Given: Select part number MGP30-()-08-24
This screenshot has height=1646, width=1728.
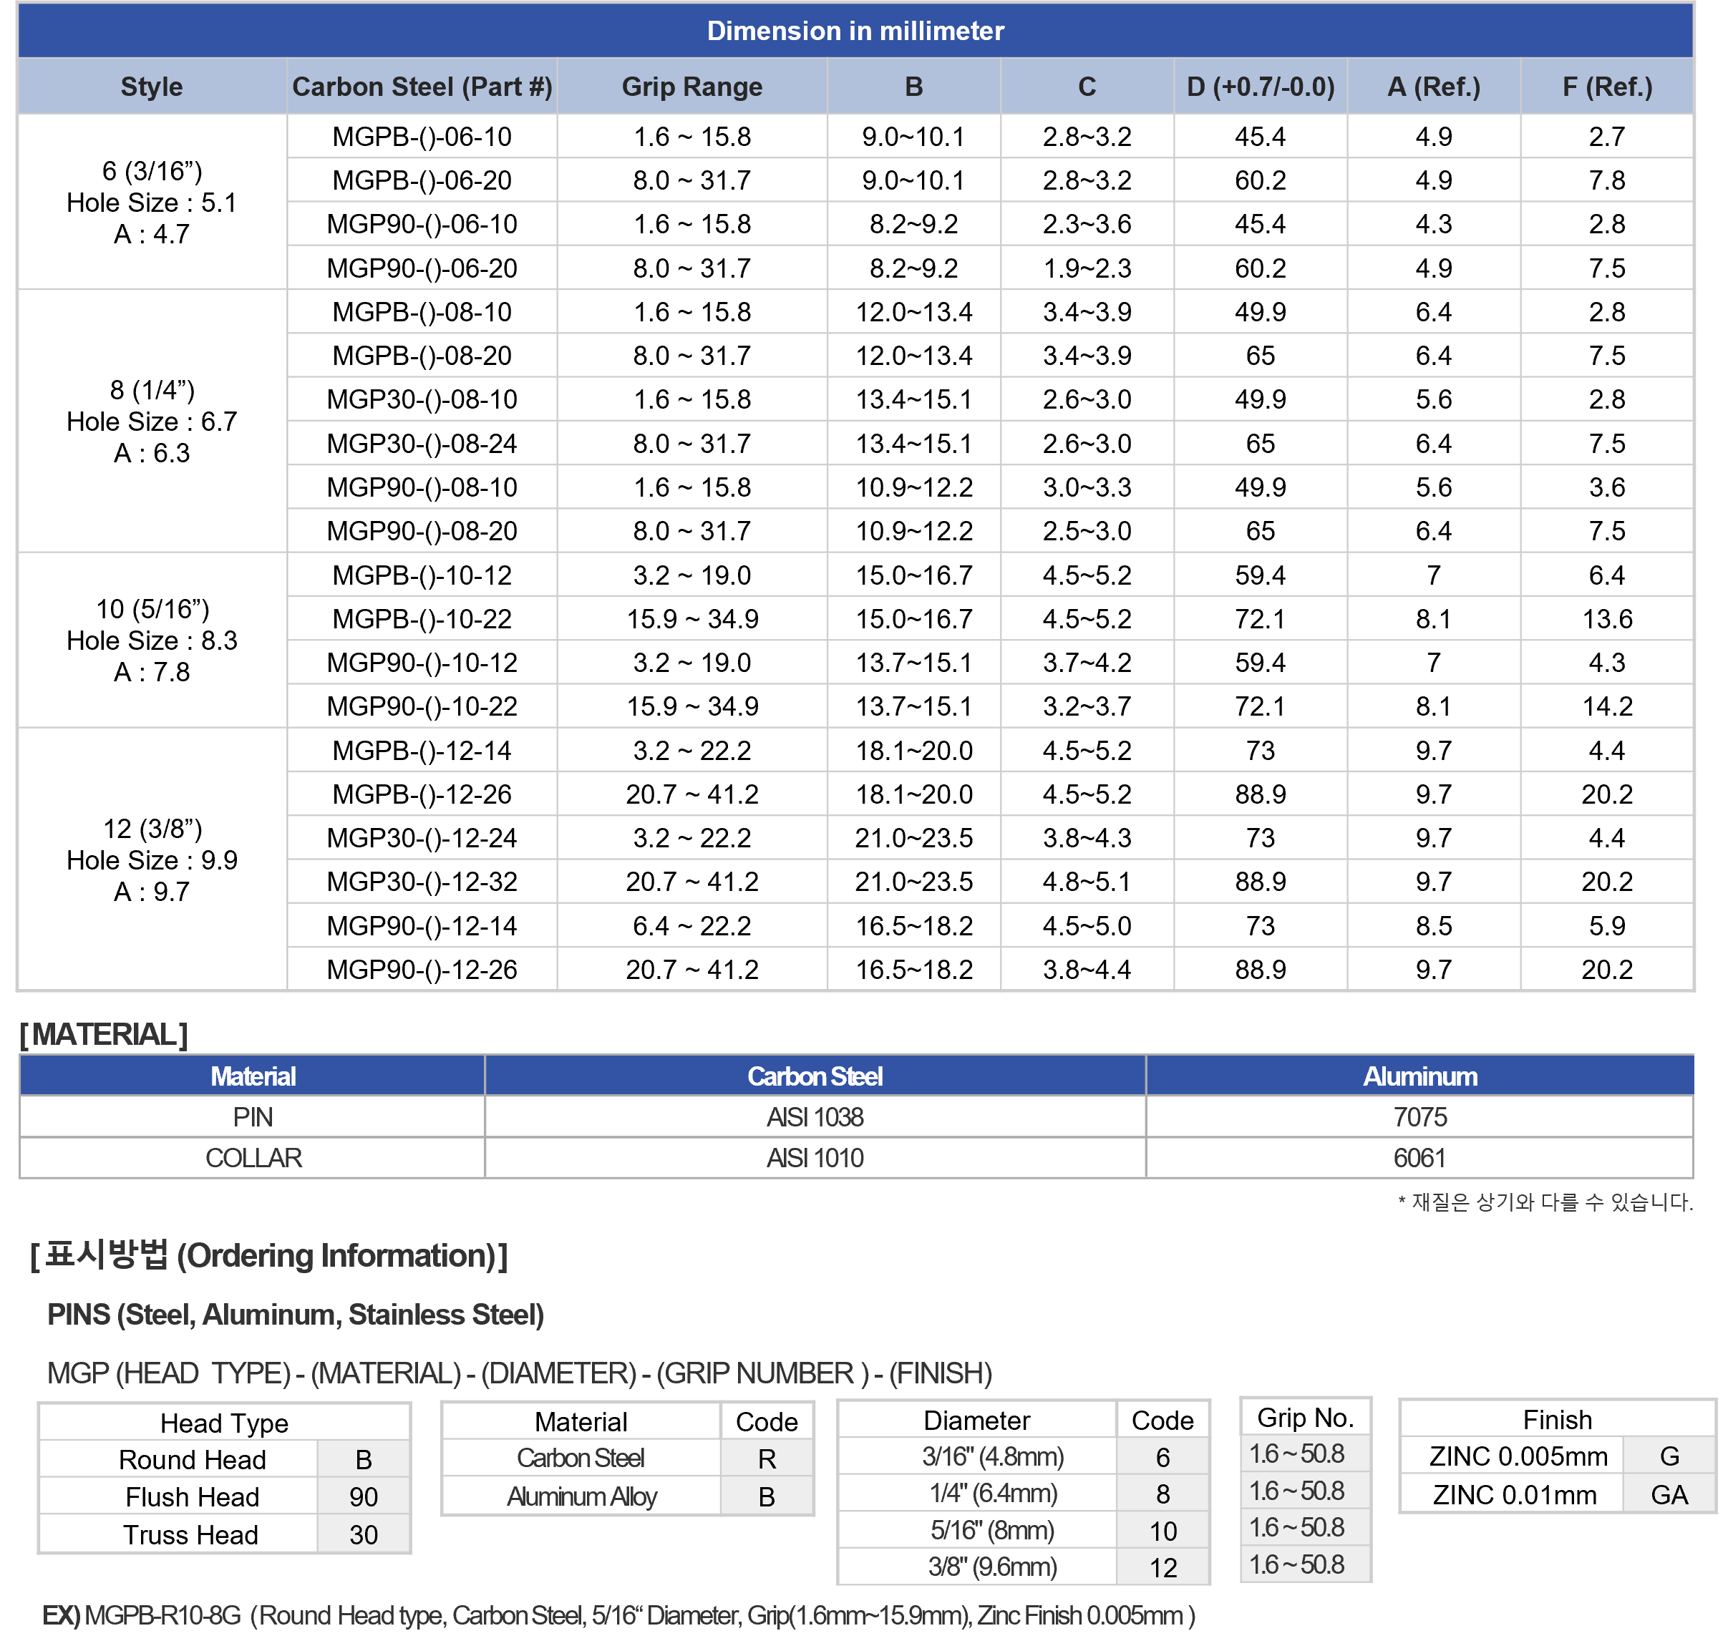Looking at the screenshot, I should coord(422,444).
